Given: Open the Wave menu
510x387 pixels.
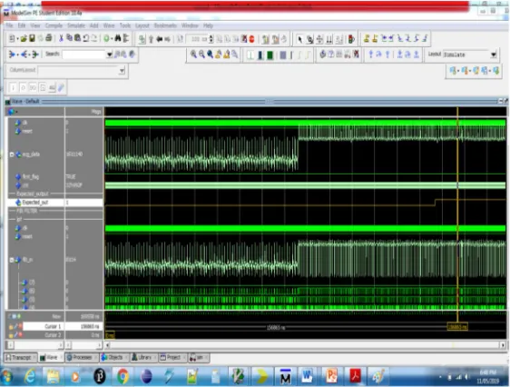Looking at the screenshot, I should [109, 25].
